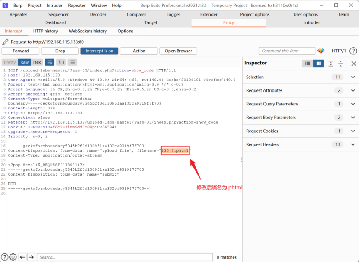Click the Burp Suite logo icon
Screen dimensions: 359x262
(5, 5)
